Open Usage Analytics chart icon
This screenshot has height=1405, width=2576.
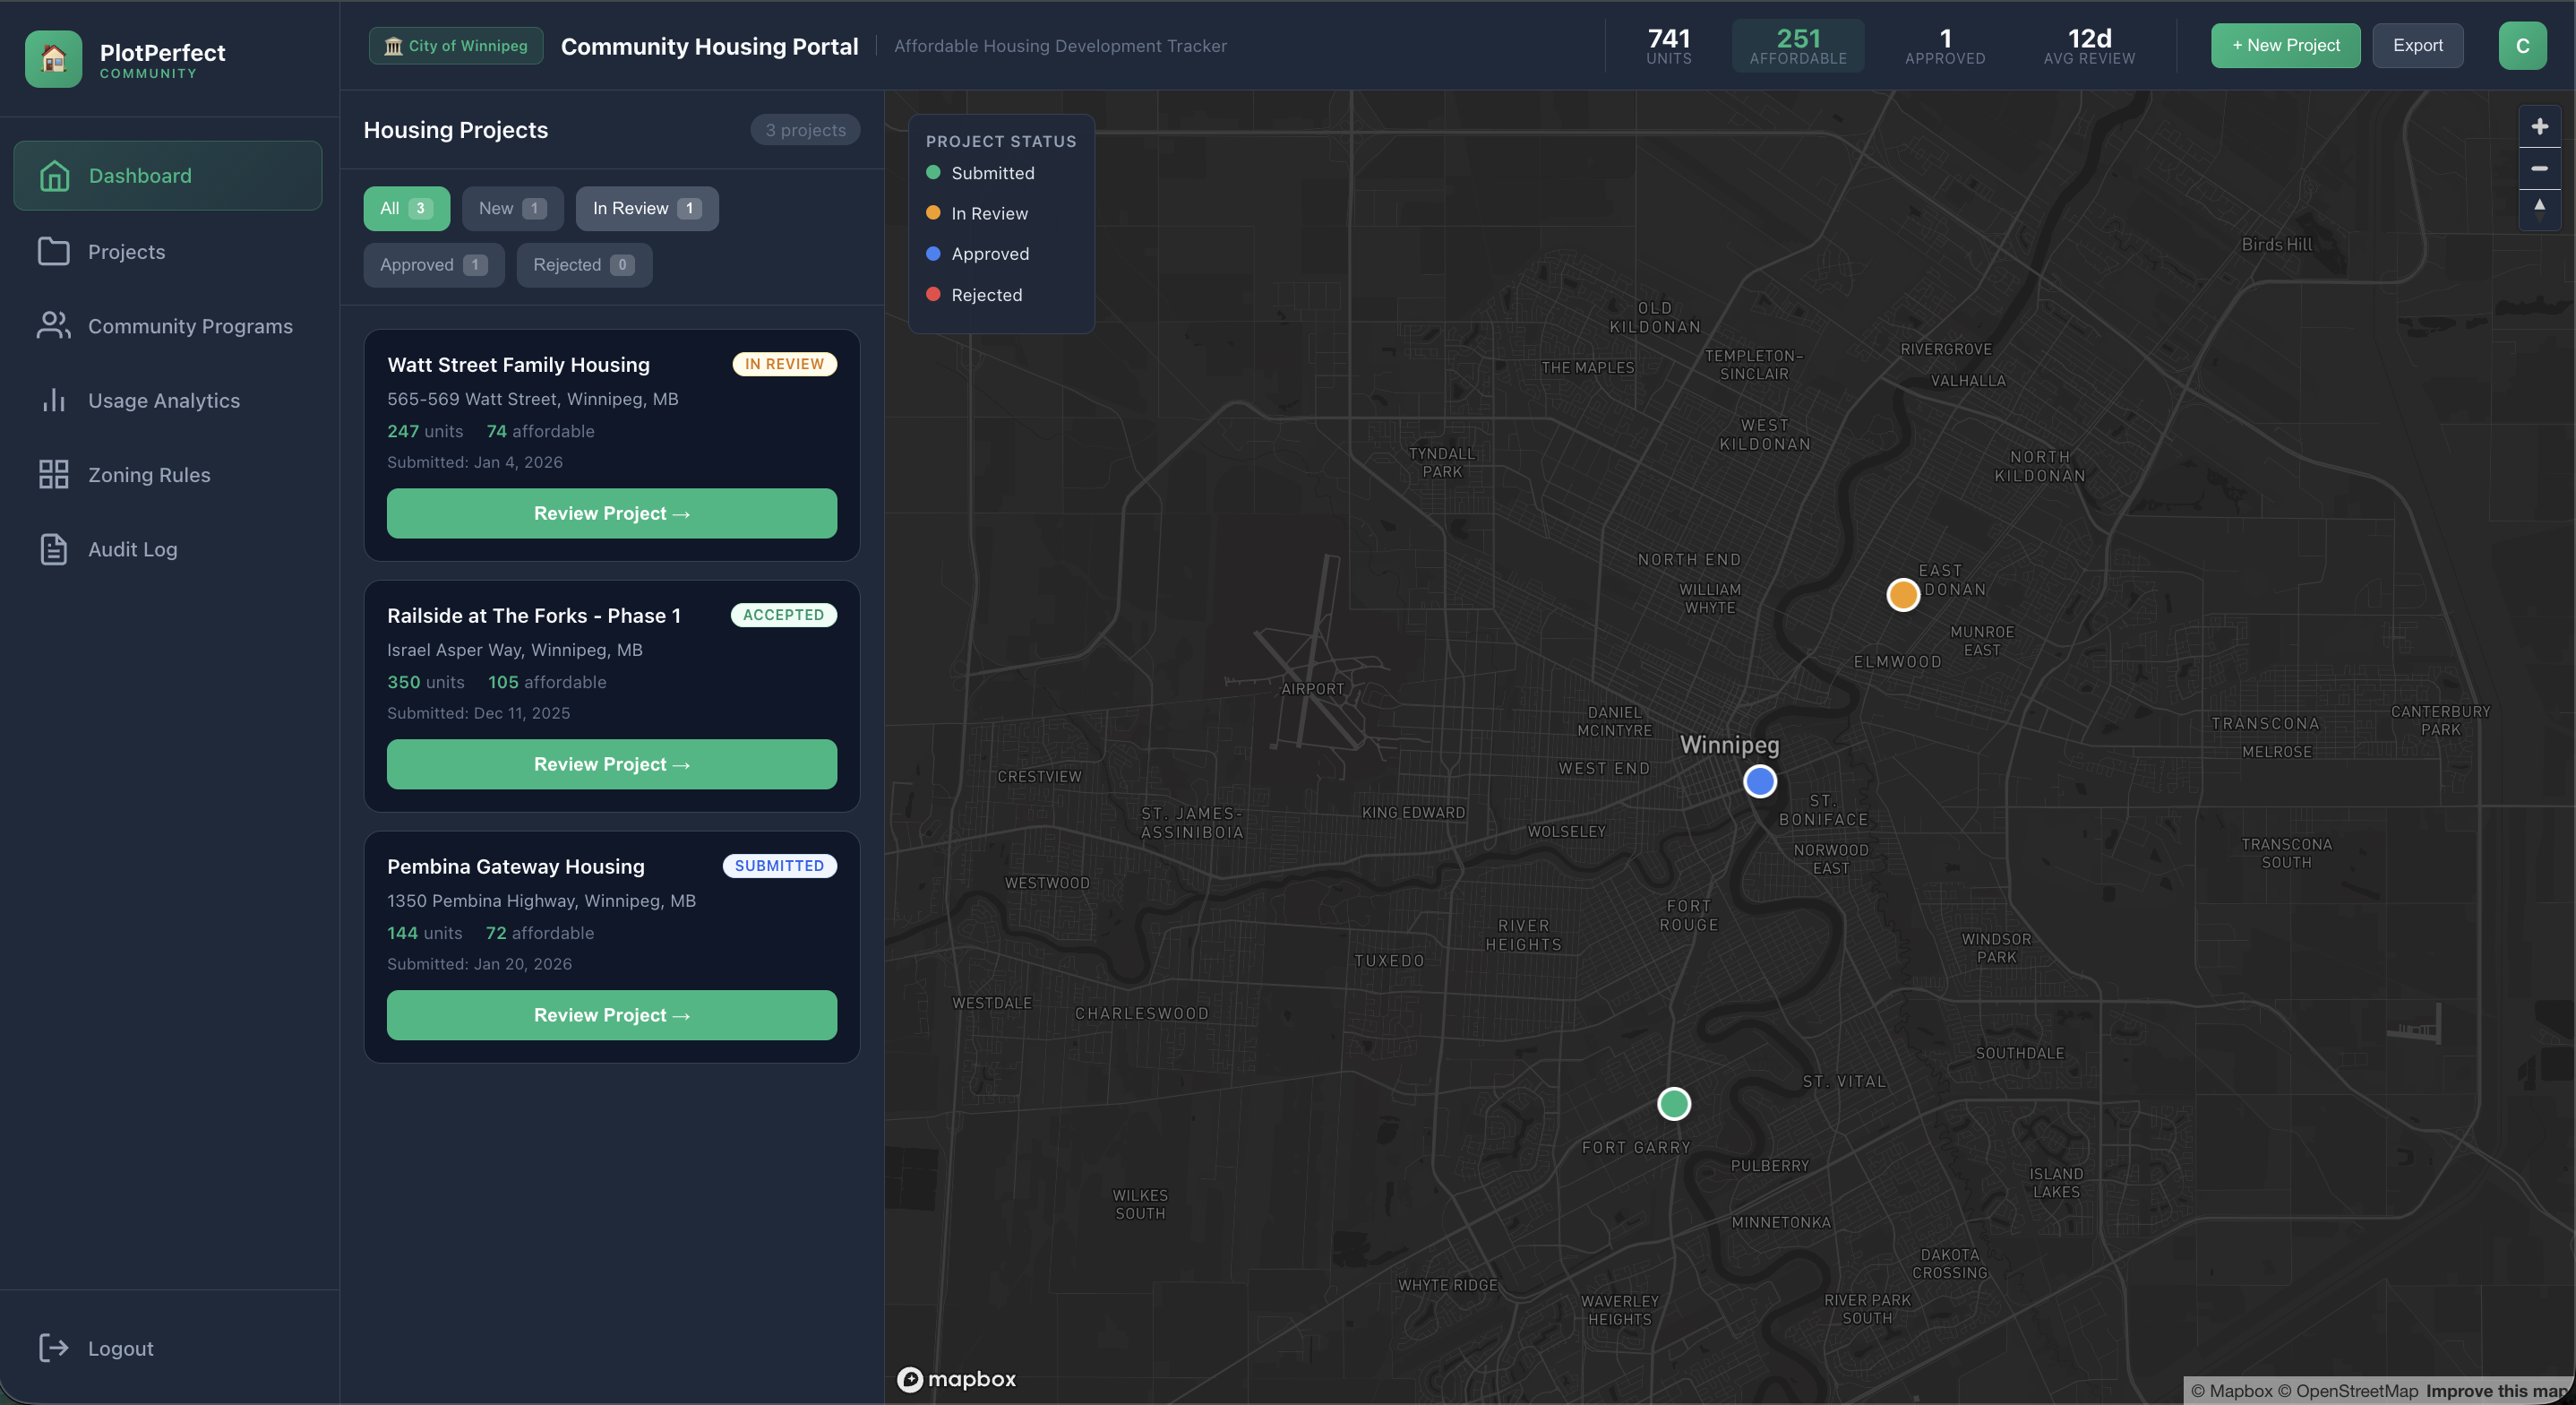tap(54, 401)
